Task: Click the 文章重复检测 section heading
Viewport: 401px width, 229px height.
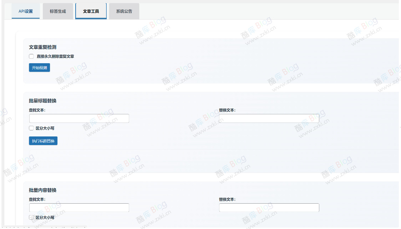Action: pos(43,47)
